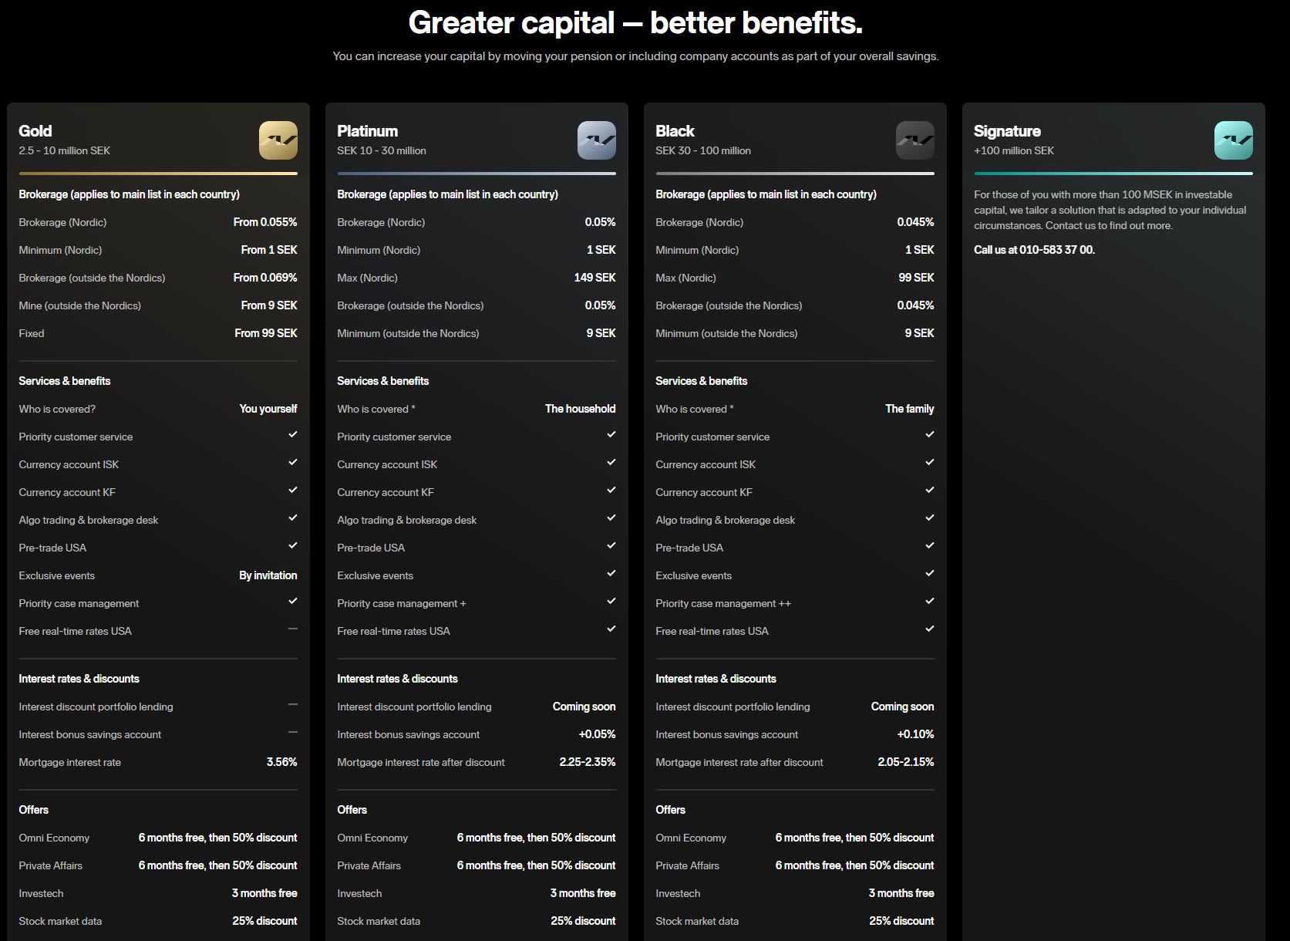The width and height of the screenshot is (1290, 941).
Task: Click Platinum Exclusive events checkmark
Action: pos(611,574)
